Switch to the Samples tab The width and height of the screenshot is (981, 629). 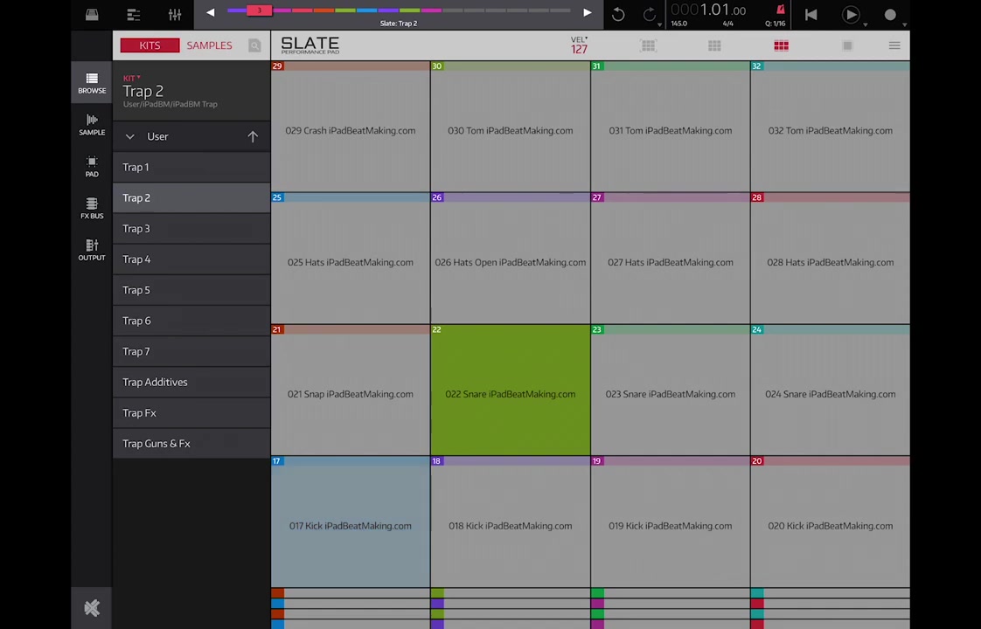209,45
